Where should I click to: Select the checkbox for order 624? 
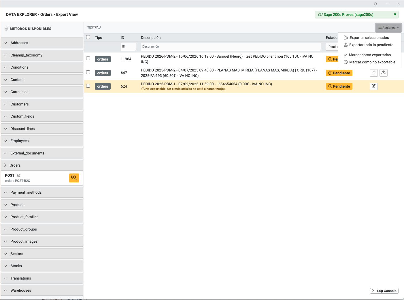pos(88,86)
